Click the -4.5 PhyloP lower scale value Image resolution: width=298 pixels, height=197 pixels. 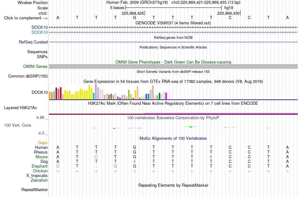pos(41,133)
